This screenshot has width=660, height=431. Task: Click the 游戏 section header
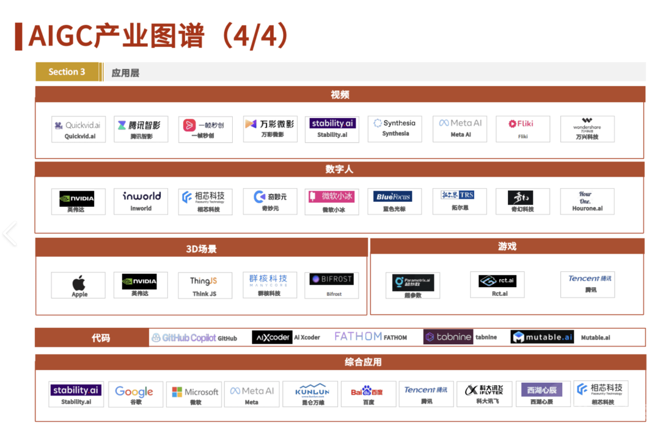pos(507,246)
